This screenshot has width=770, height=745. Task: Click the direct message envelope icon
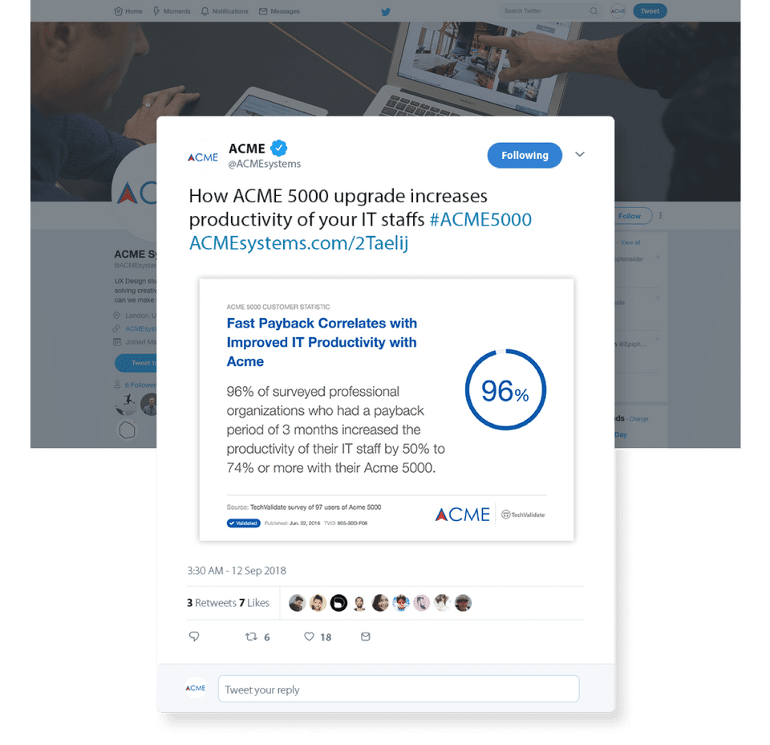(366, 637)
